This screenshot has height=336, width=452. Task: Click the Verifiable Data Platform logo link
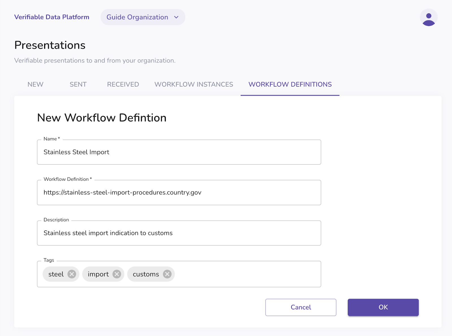click(52, 17)
